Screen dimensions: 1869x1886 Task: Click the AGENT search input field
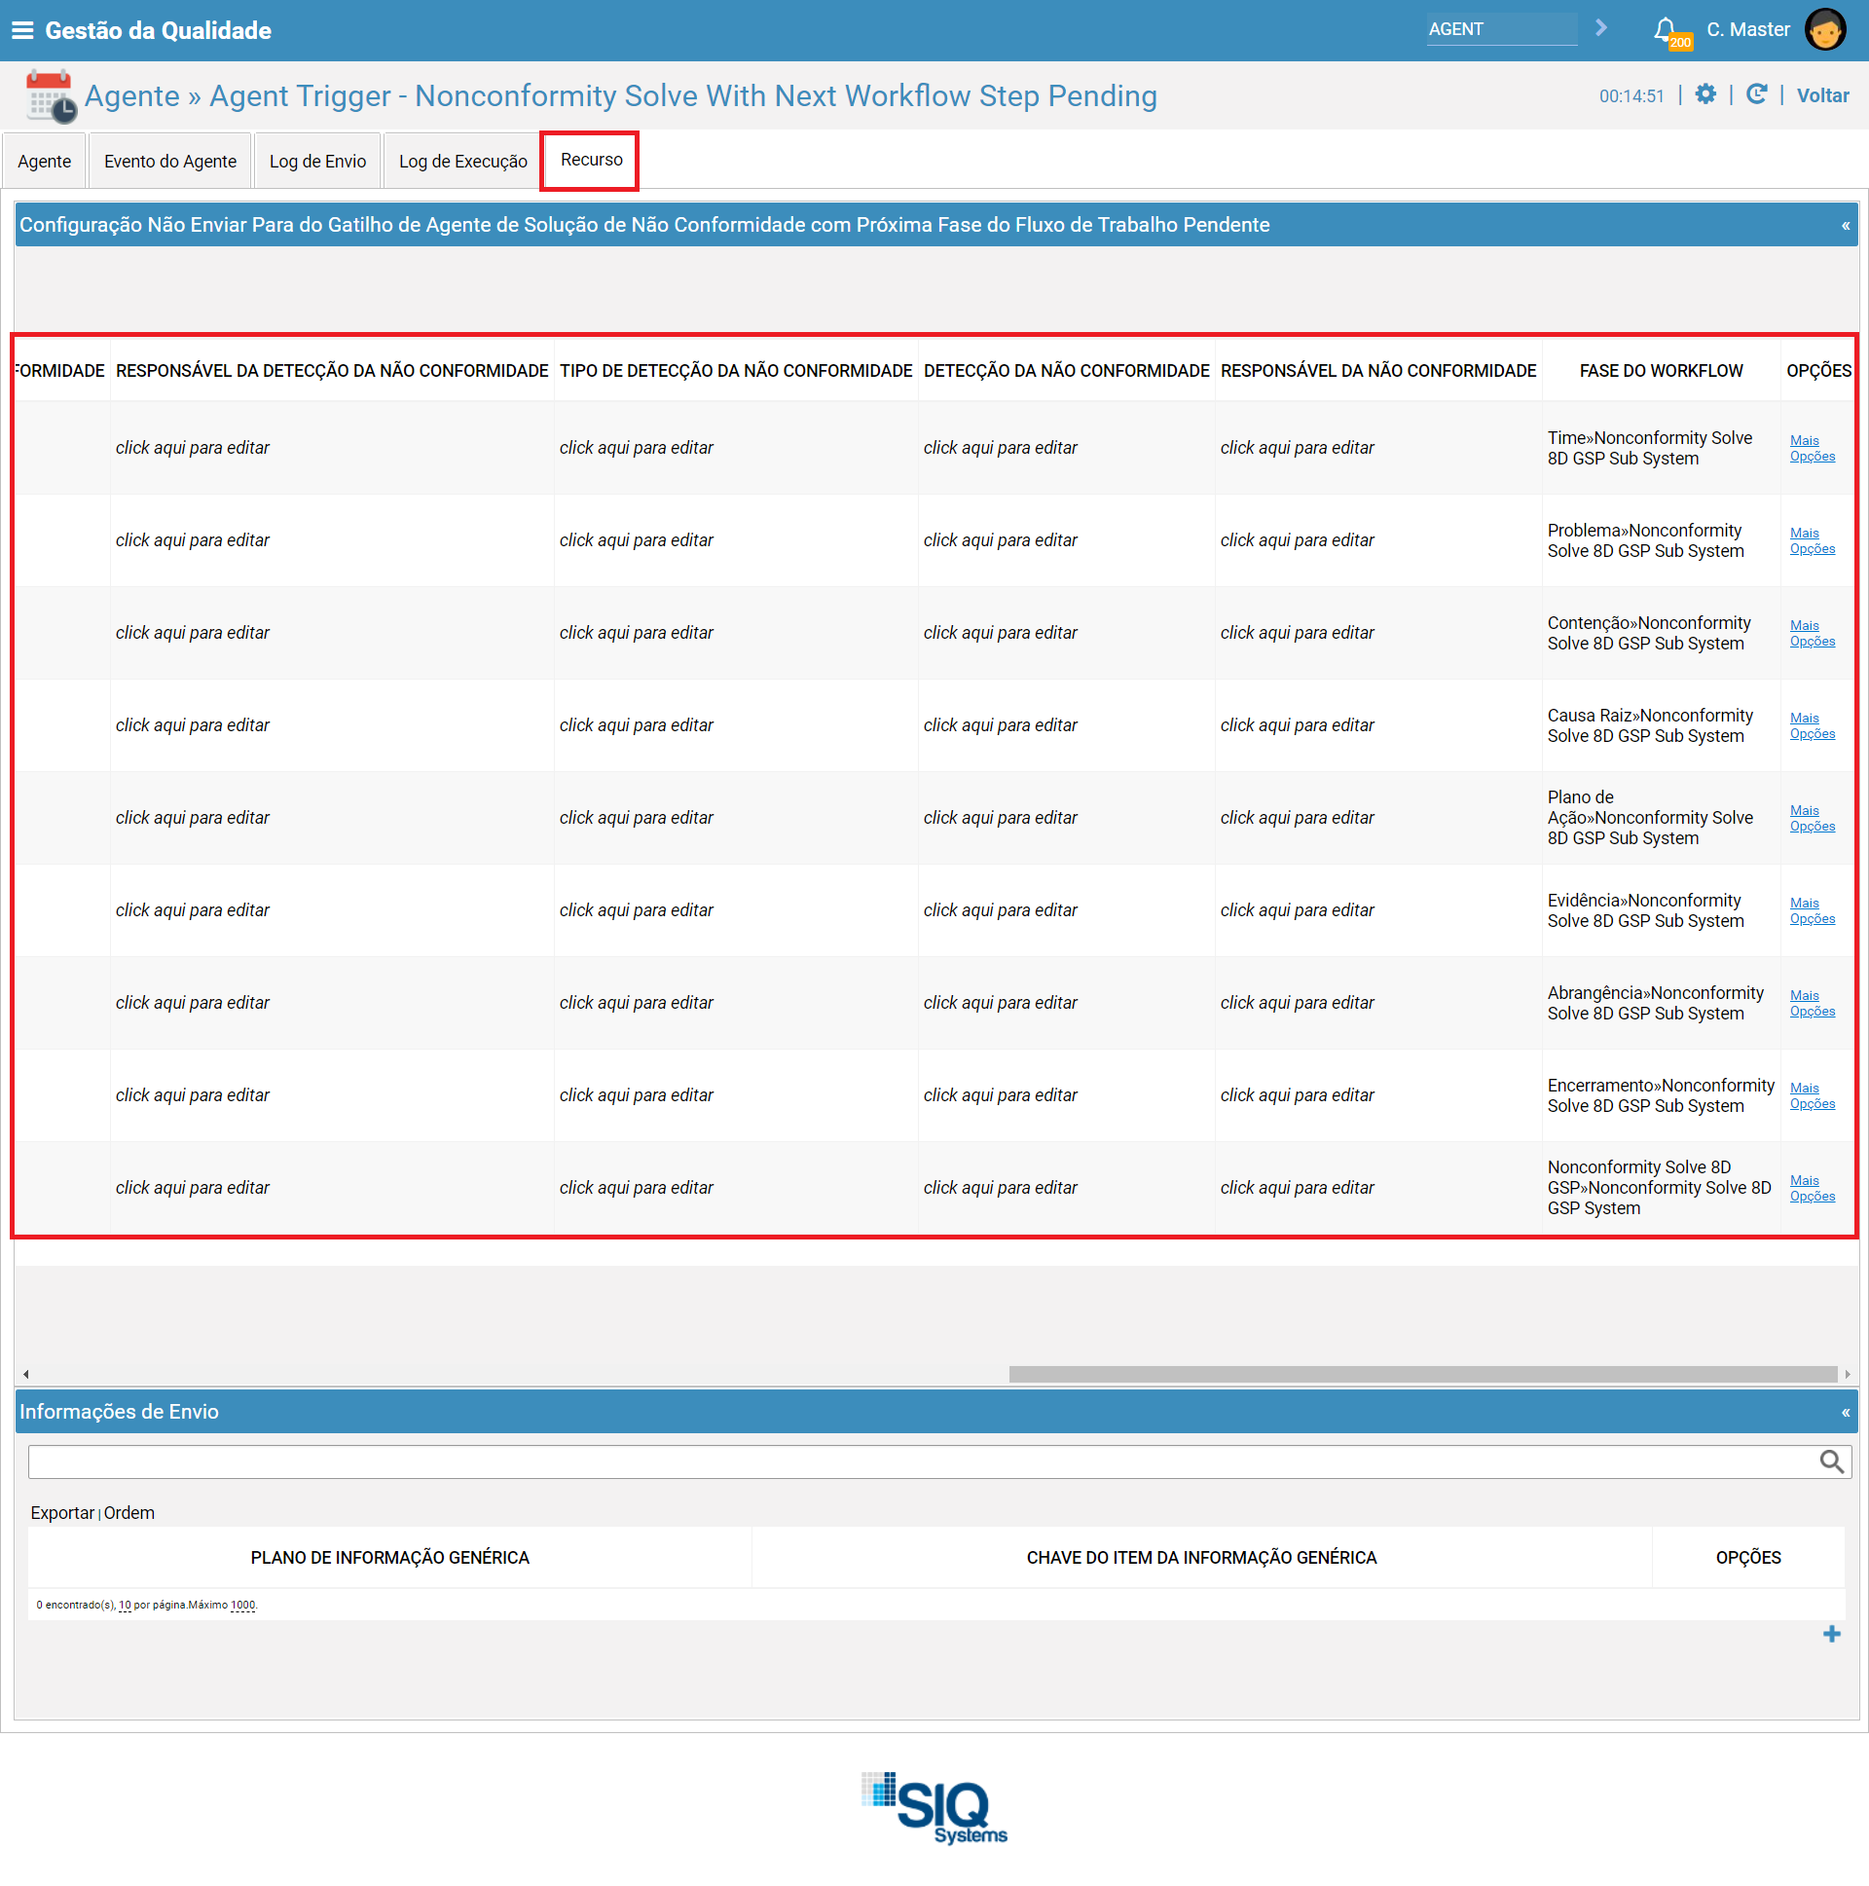click(1501, 29)
